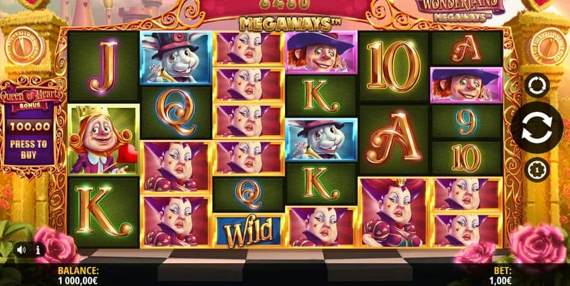Image resolution: width=570 pixels, height=286 pixels.
Task: Click the big 10 symbol in reel five
Action: tap(394, 66)
